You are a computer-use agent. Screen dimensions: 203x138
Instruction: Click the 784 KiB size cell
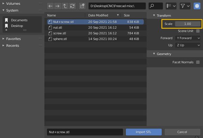pos(133,33)
